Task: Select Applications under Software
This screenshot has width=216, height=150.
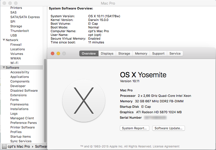Action: (x=20, y=77)
